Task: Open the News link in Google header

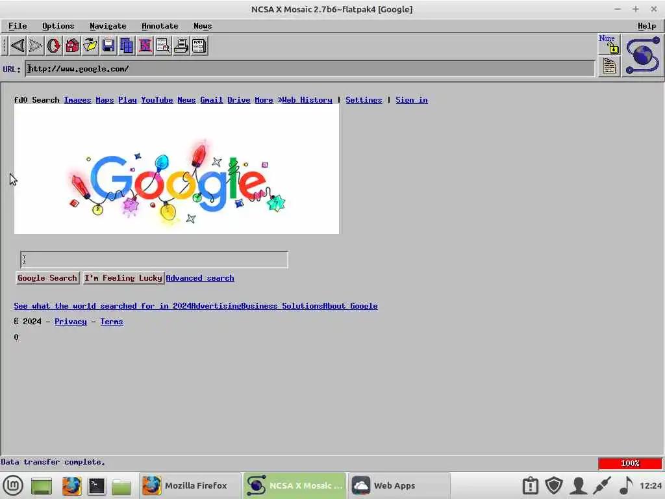Action: 186,100
